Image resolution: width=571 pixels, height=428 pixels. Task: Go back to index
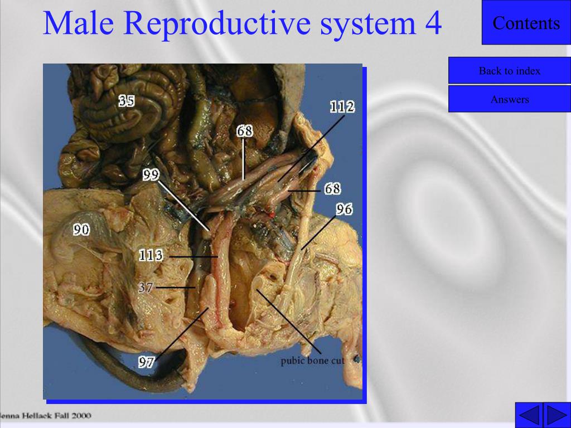click(510, 71)
